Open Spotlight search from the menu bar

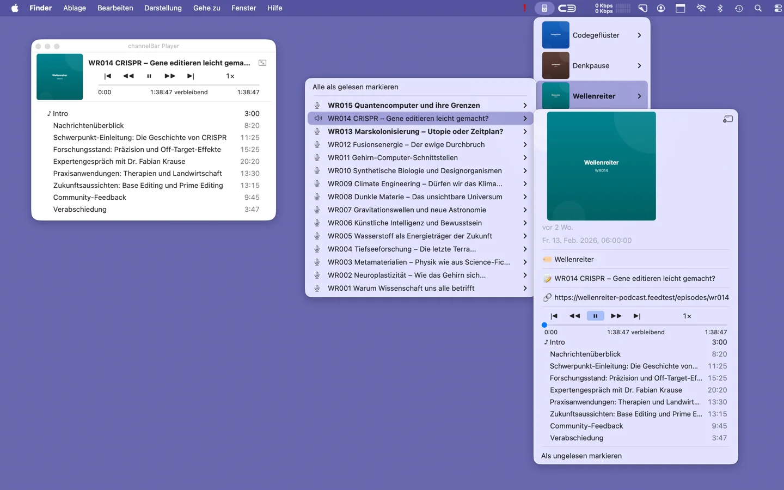[x=758, y=8]
